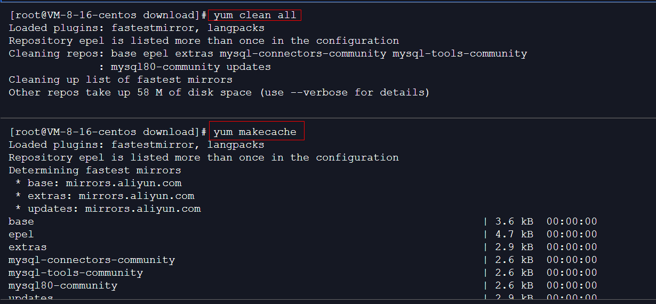Click the "3.6 kB" size for base

514,222
